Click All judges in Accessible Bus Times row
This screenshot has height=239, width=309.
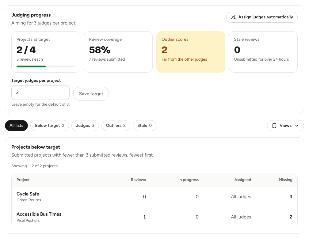(x=241, y=217)
